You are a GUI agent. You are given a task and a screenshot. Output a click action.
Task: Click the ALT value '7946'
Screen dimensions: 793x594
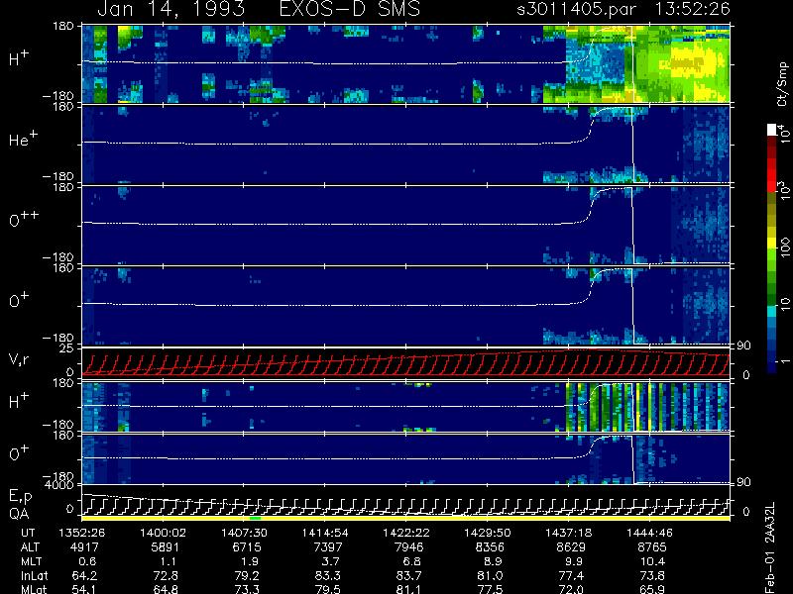click(x=408, y=547)
